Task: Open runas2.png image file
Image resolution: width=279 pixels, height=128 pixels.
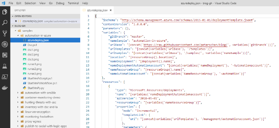Action: click(x=45, y=69)
